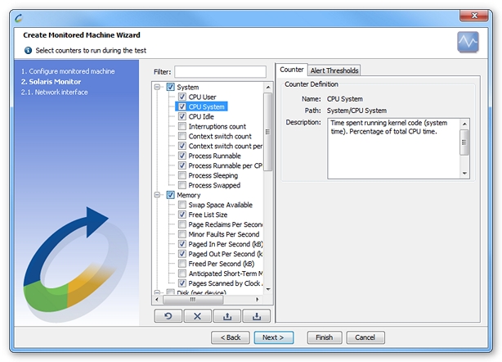Click the Next > button

(274, 337)
